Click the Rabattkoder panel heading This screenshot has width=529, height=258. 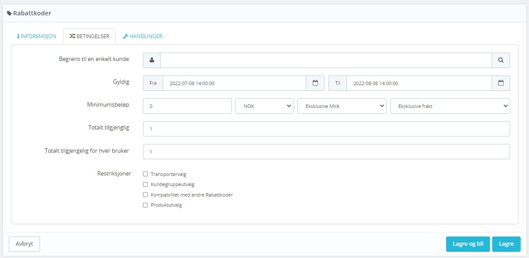(x=32, y=13)
